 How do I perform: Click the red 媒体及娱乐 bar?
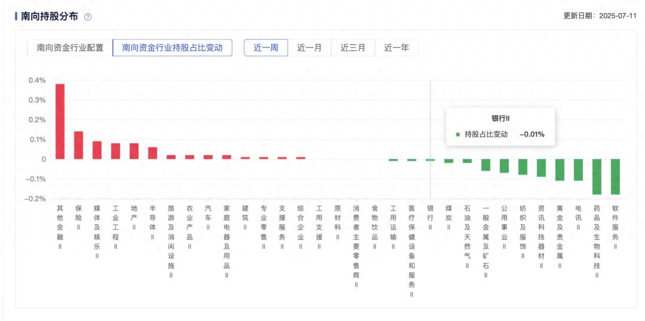point(97,150)
